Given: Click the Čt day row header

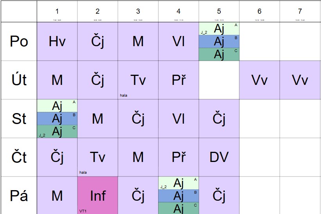Looking at the screenshot, I should point(19,157).
